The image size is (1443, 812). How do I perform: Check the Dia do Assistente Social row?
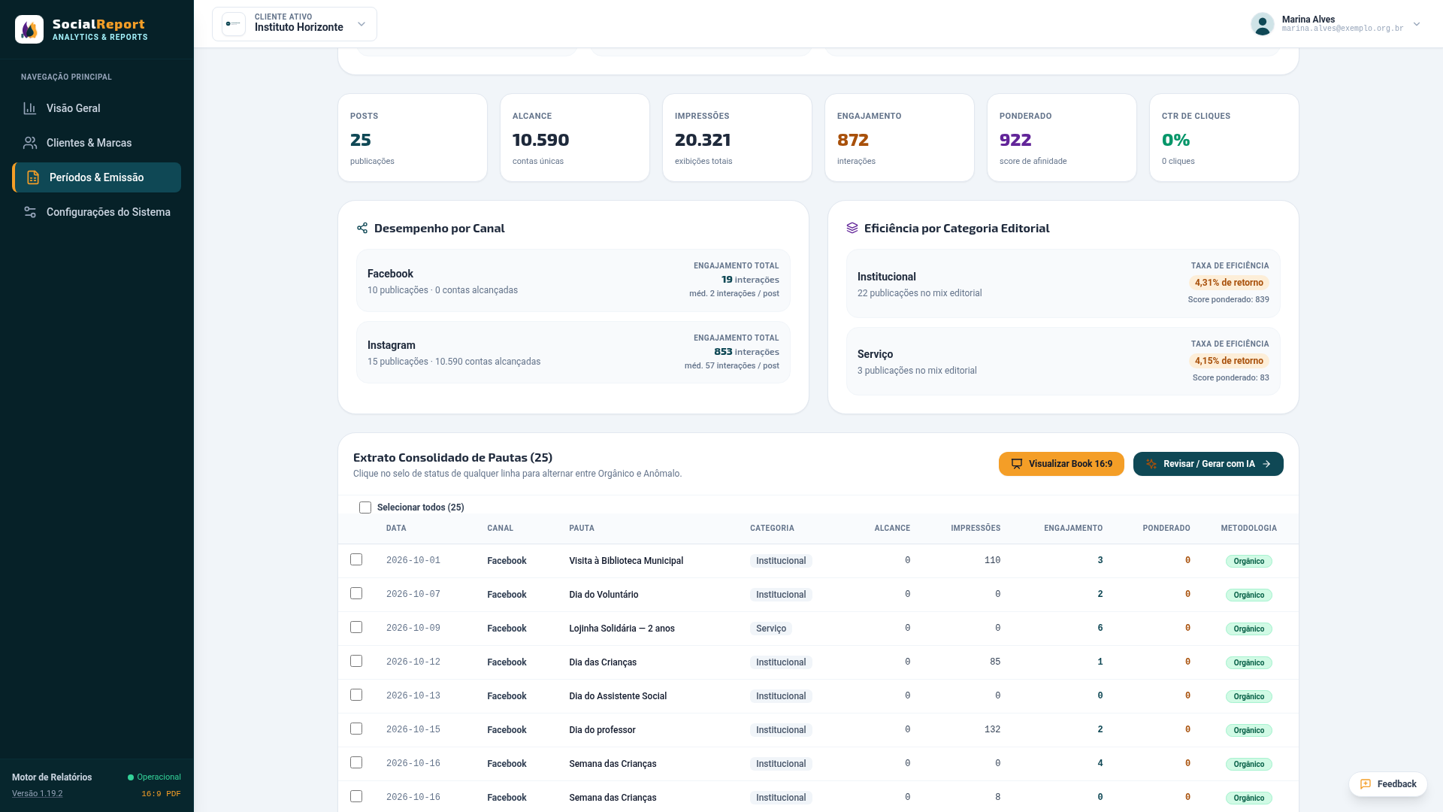[356, 695]
